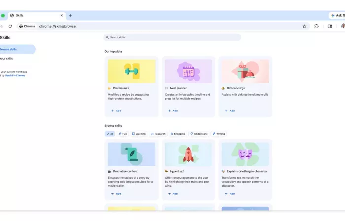The height and width of the screenshot is (221, 345).
Task: Bookmark this page with the star icon
Action: pyautogui.click(x=304, y=26)
